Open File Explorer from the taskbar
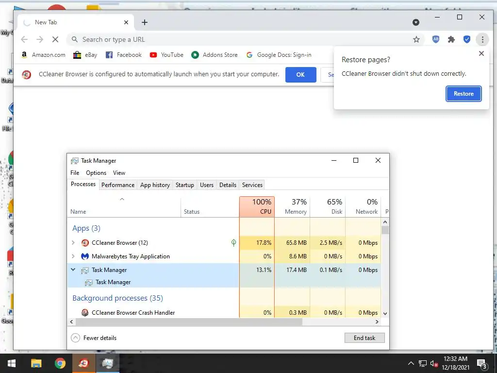 pyautogui.click(x=36, y=363)
